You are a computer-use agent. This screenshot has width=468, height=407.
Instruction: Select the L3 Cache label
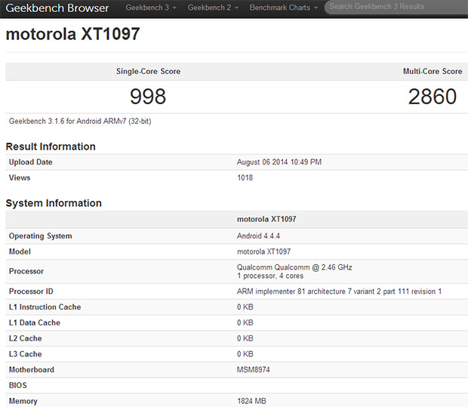tap(26, 354)
